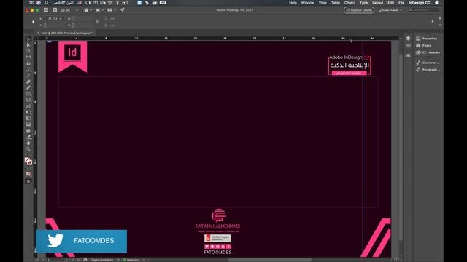Screen dimensions: 467x262
Task: Select the Rectangle Frame tool
Action: tap(28, 94)
